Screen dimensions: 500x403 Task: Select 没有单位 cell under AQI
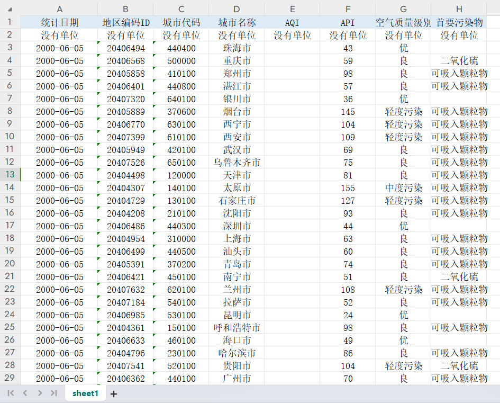click(x=292, y=35)
